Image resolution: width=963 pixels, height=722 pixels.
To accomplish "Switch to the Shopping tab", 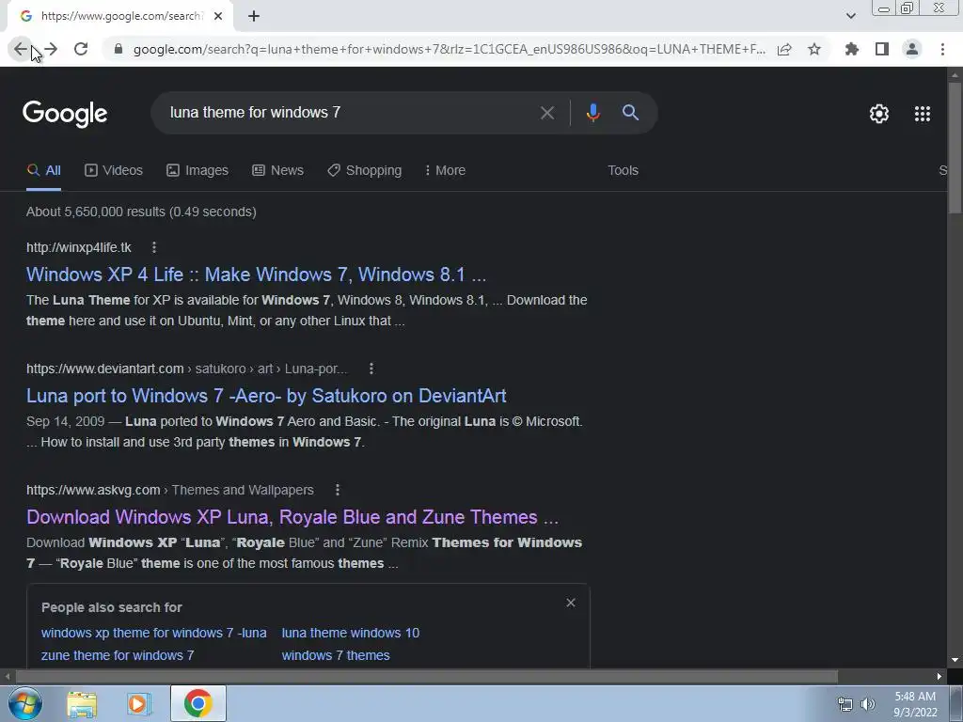I will (364, 171).
